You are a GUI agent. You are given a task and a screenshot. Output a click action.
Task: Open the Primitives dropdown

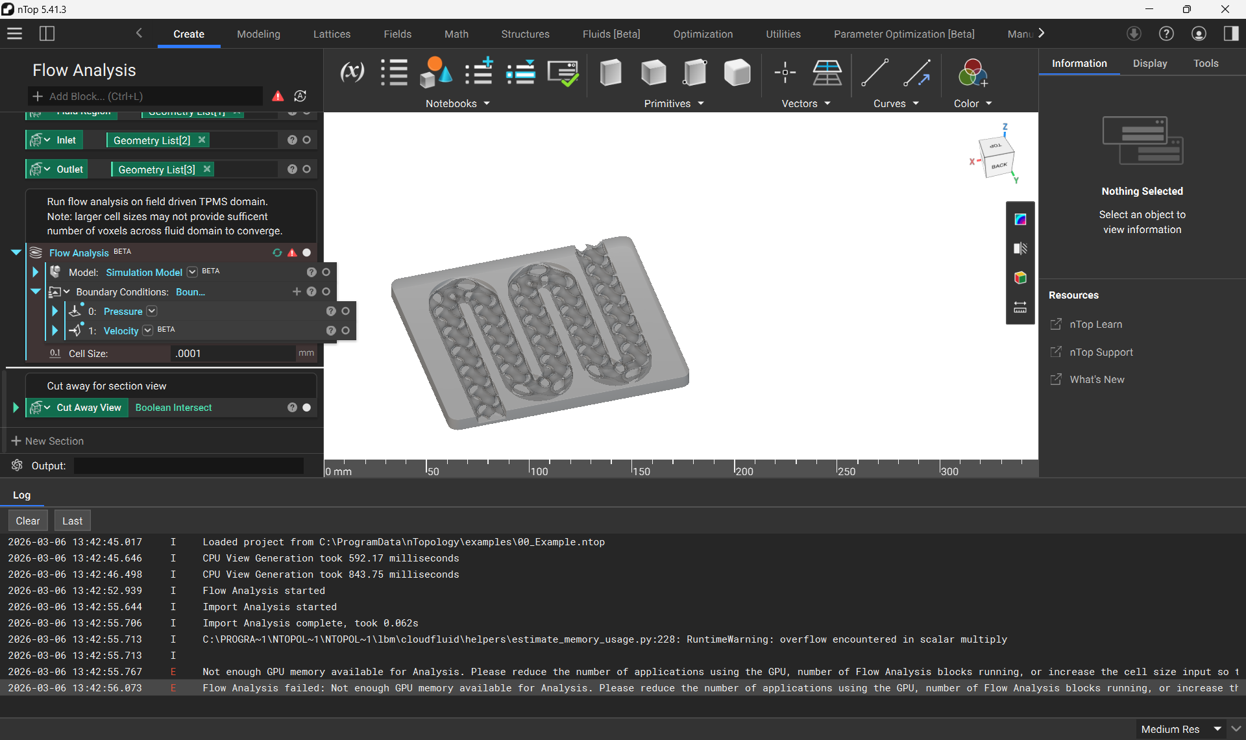[674, 103]
